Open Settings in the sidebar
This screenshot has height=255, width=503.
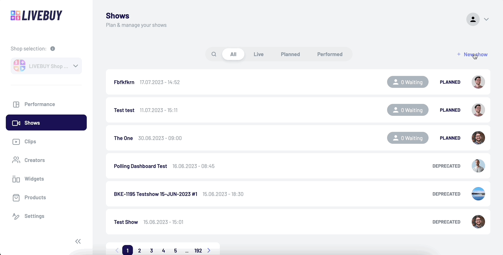click(34, 216)
